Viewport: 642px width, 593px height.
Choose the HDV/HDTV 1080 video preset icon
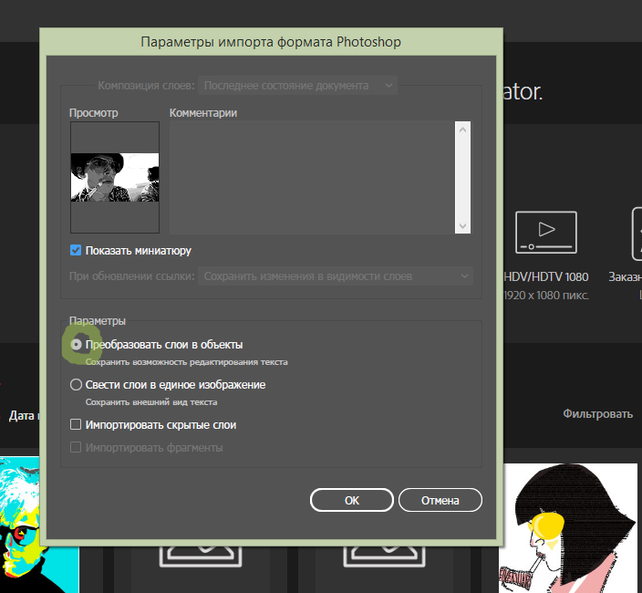(x=545, y=233)
